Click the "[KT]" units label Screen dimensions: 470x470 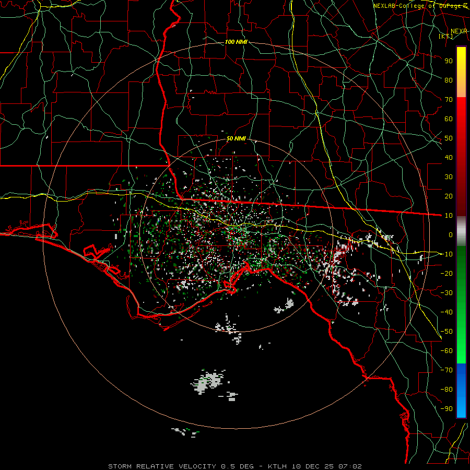click(446, 36)
